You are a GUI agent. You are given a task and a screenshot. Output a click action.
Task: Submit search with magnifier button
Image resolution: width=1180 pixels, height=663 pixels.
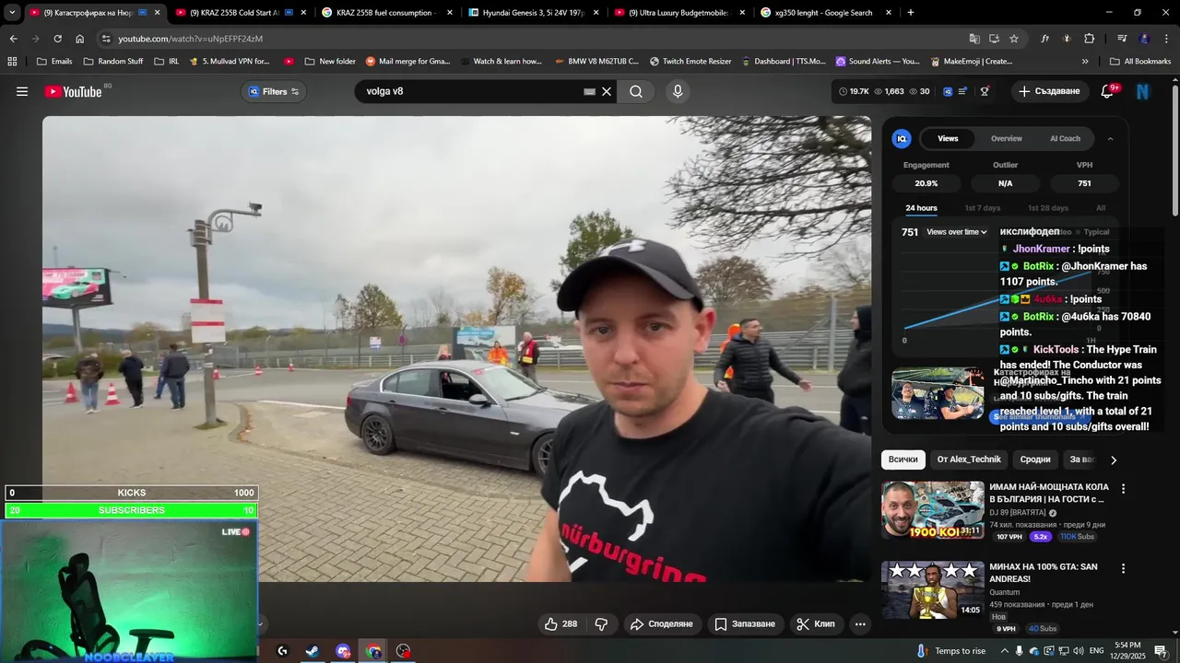(x=636, y=91)
